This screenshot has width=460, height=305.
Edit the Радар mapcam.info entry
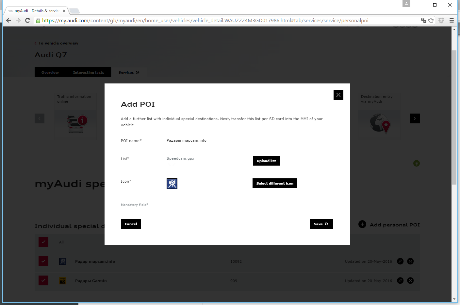(x=400, y=261)
